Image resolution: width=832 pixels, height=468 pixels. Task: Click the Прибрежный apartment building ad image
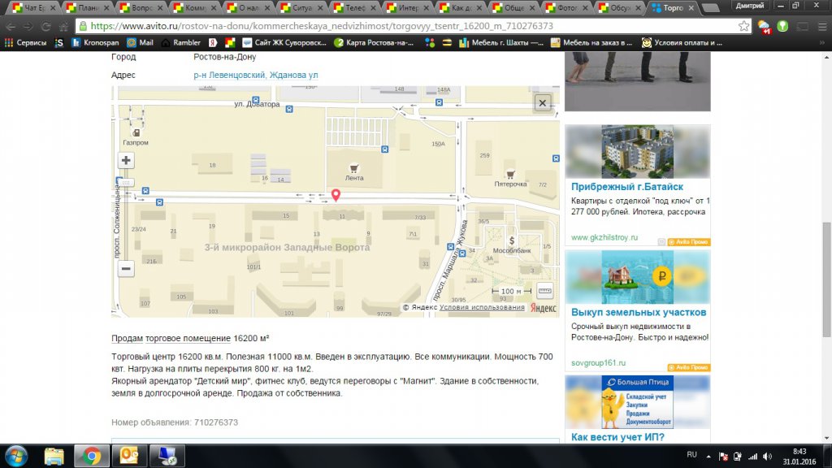pyautogui.click(x=637, y=152)
